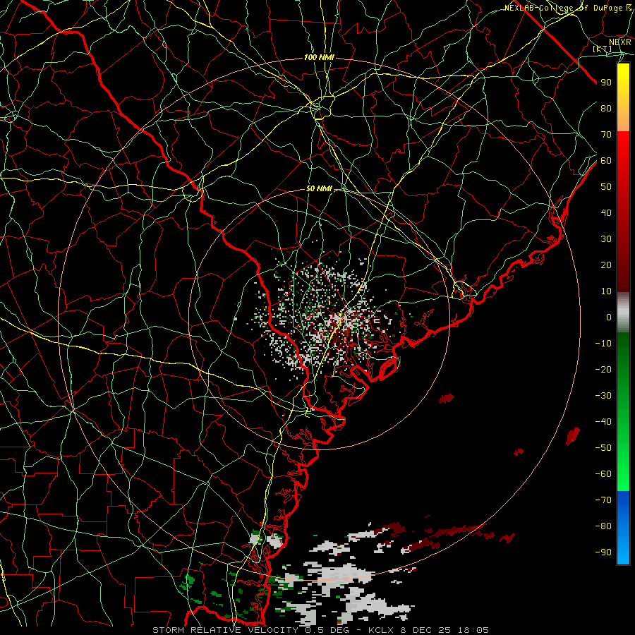Click the positive 90 scale value
The height and width of the screenshot is (635, 635).
(x=606, y=83)
